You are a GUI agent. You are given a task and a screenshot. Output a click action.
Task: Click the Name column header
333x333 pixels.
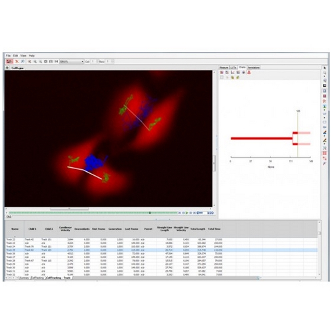(x=15, y=229)
